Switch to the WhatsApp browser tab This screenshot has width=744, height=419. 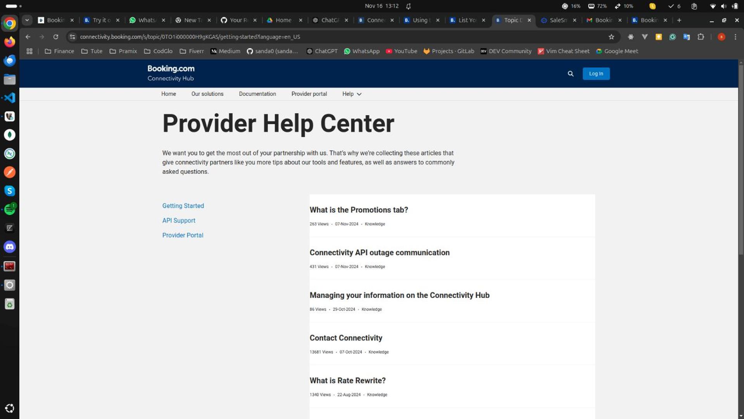click(147, 20)
